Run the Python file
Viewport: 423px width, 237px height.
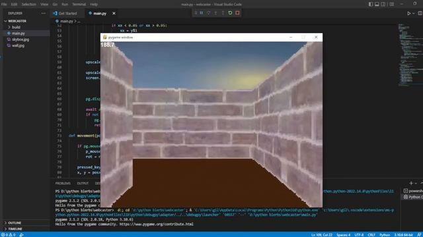coord(408,13)
